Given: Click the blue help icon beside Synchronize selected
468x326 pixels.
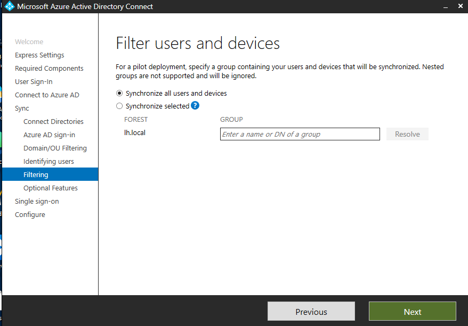Looking at the screenshot, I should point(195,105).
